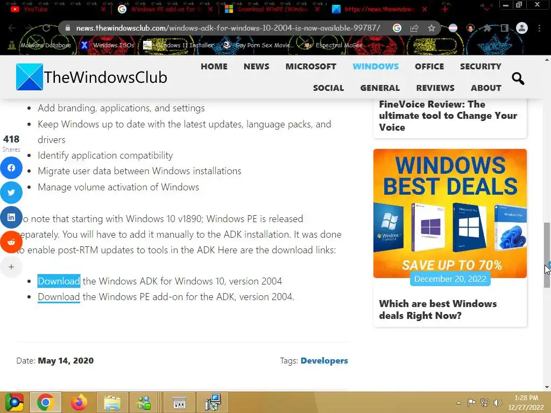Click the article date May 14, 2020
This screenshot has height=413, width=551.
(x=66, y=361)
